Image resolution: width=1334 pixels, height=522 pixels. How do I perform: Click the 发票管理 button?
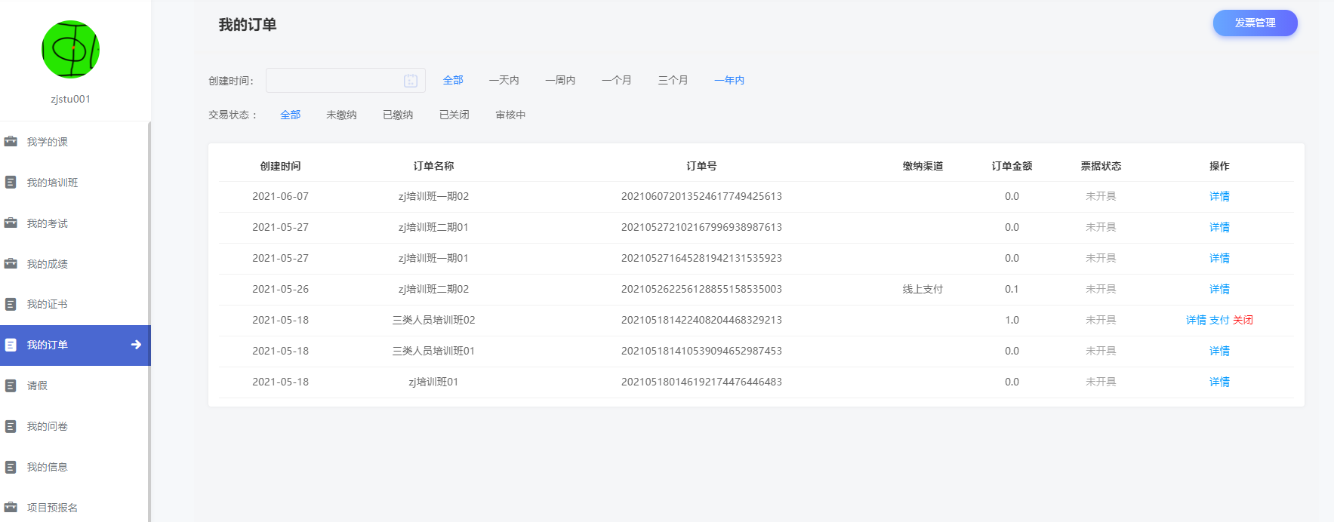point(1255,23)
